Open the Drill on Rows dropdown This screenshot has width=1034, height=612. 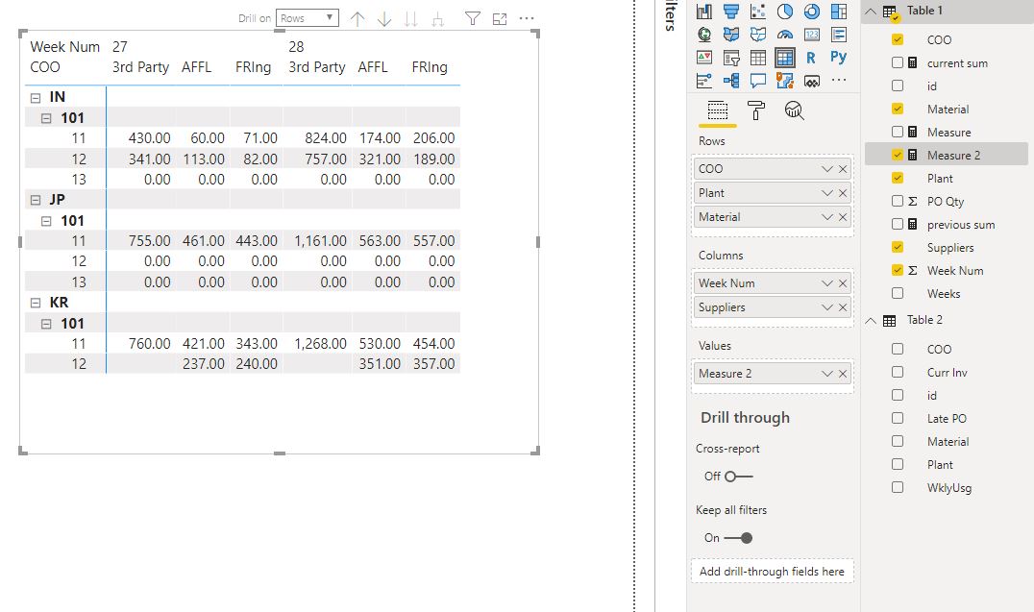point(308,18)
